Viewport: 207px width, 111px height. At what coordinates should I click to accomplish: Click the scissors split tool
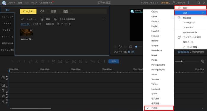coord(37,61)
